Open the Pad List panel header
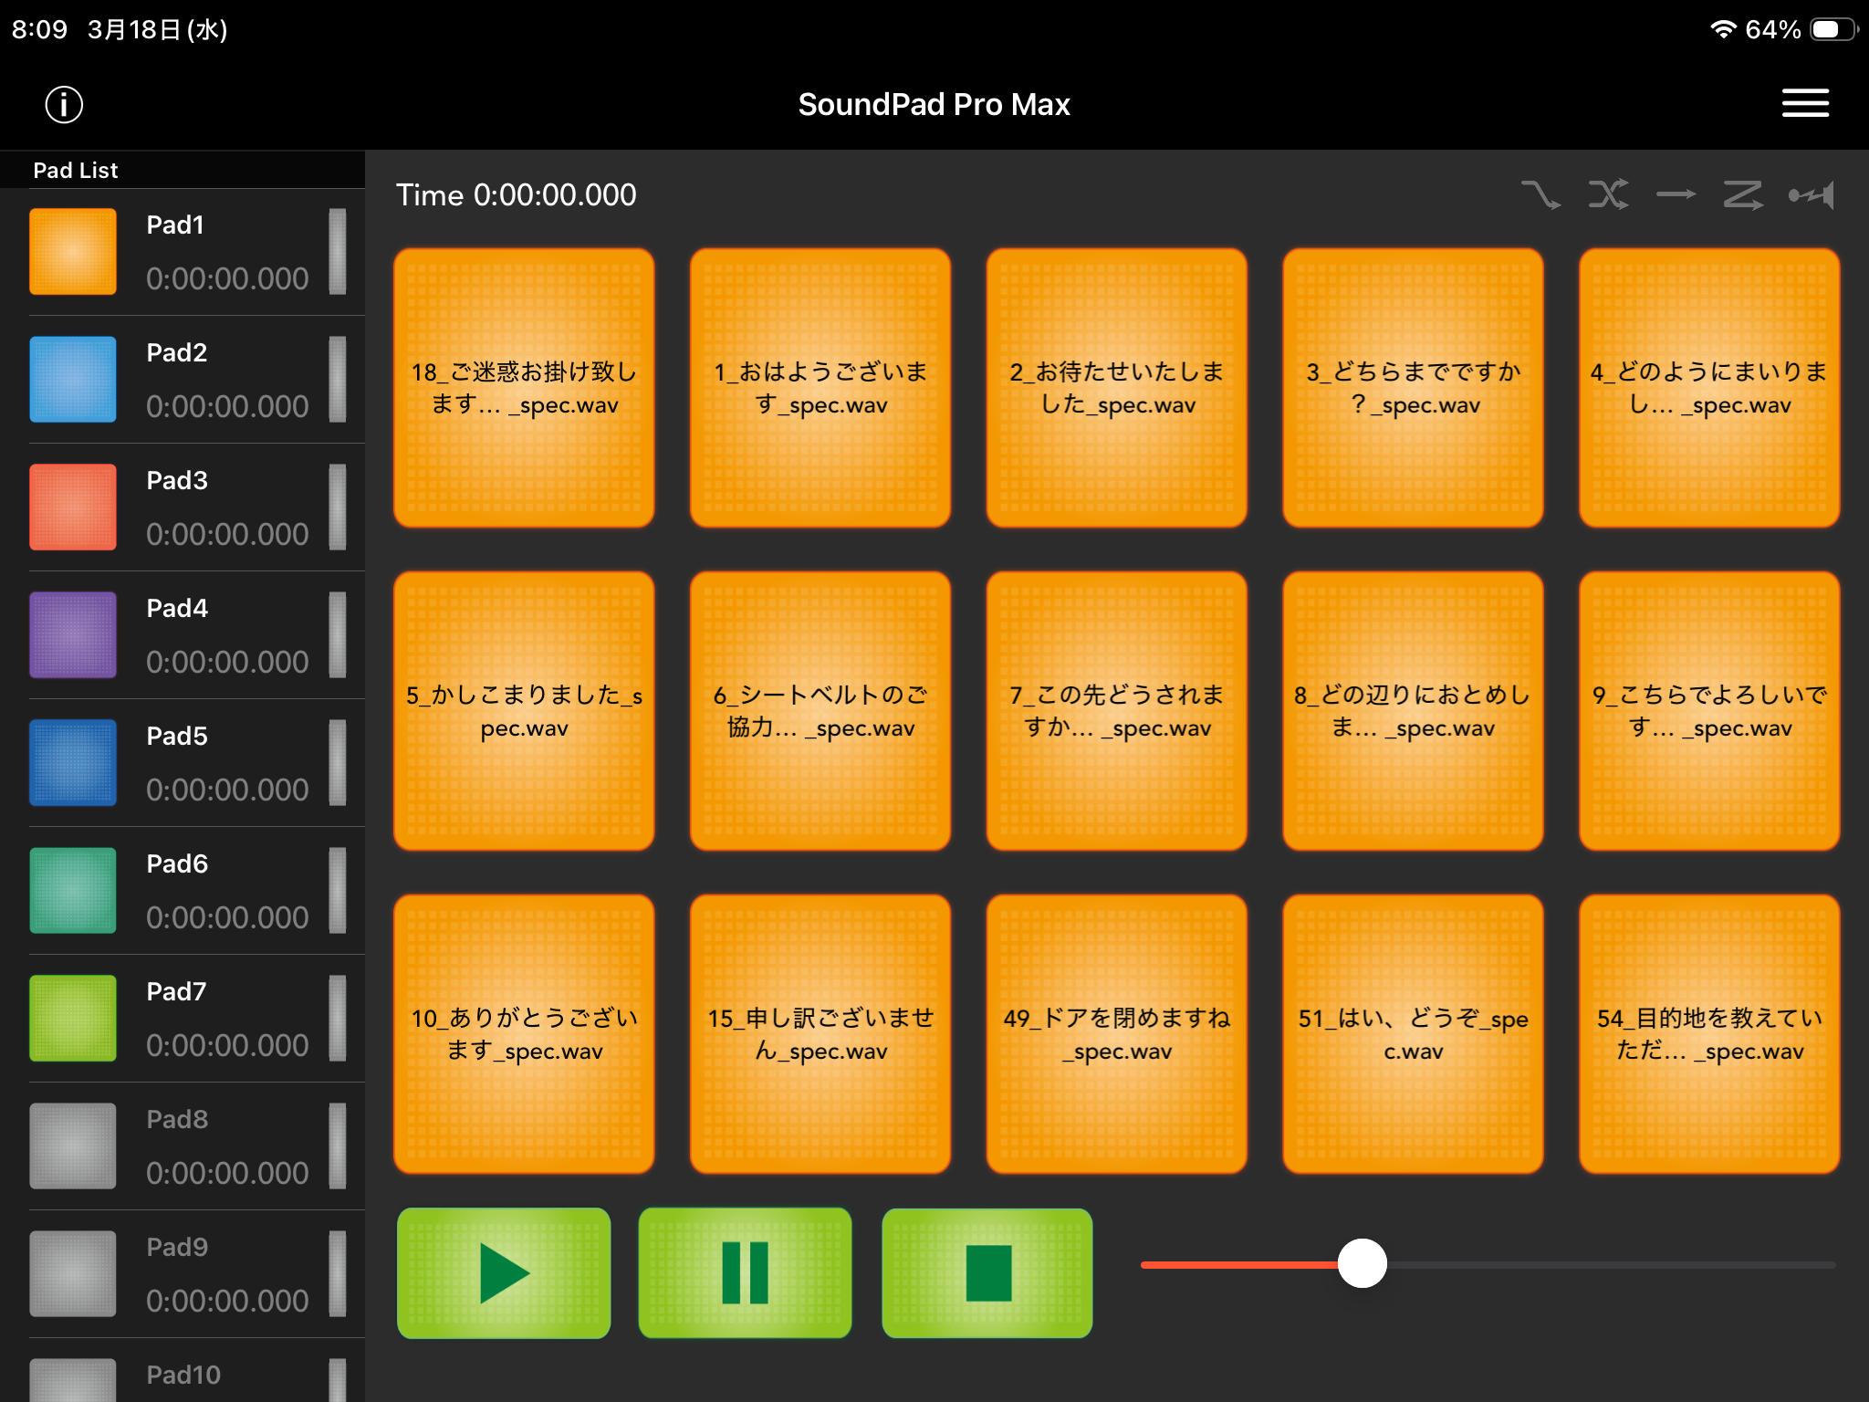The width and height of the screenshot is (1869, 1402). [76, 170]
